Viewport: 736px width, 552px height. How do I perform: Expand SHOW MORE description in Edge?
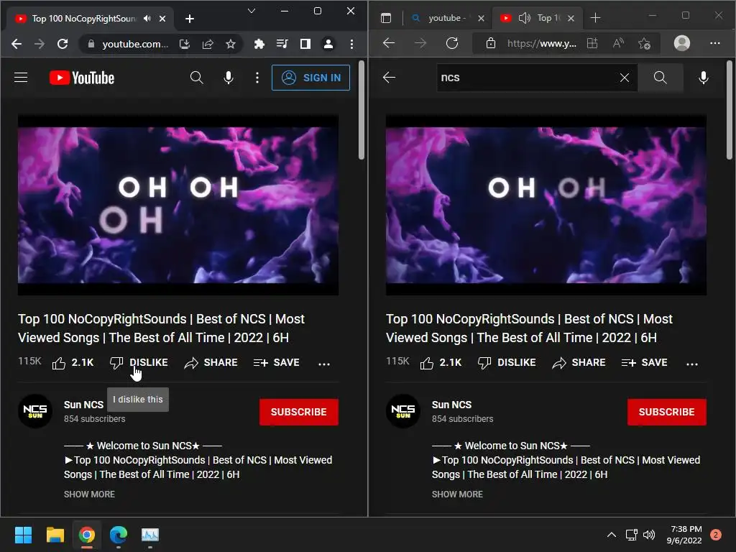click(457, 494)
